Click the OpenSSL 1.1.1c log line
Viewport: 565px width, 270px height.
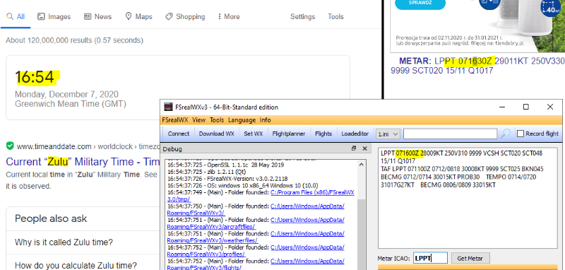(x=225, y=165)
